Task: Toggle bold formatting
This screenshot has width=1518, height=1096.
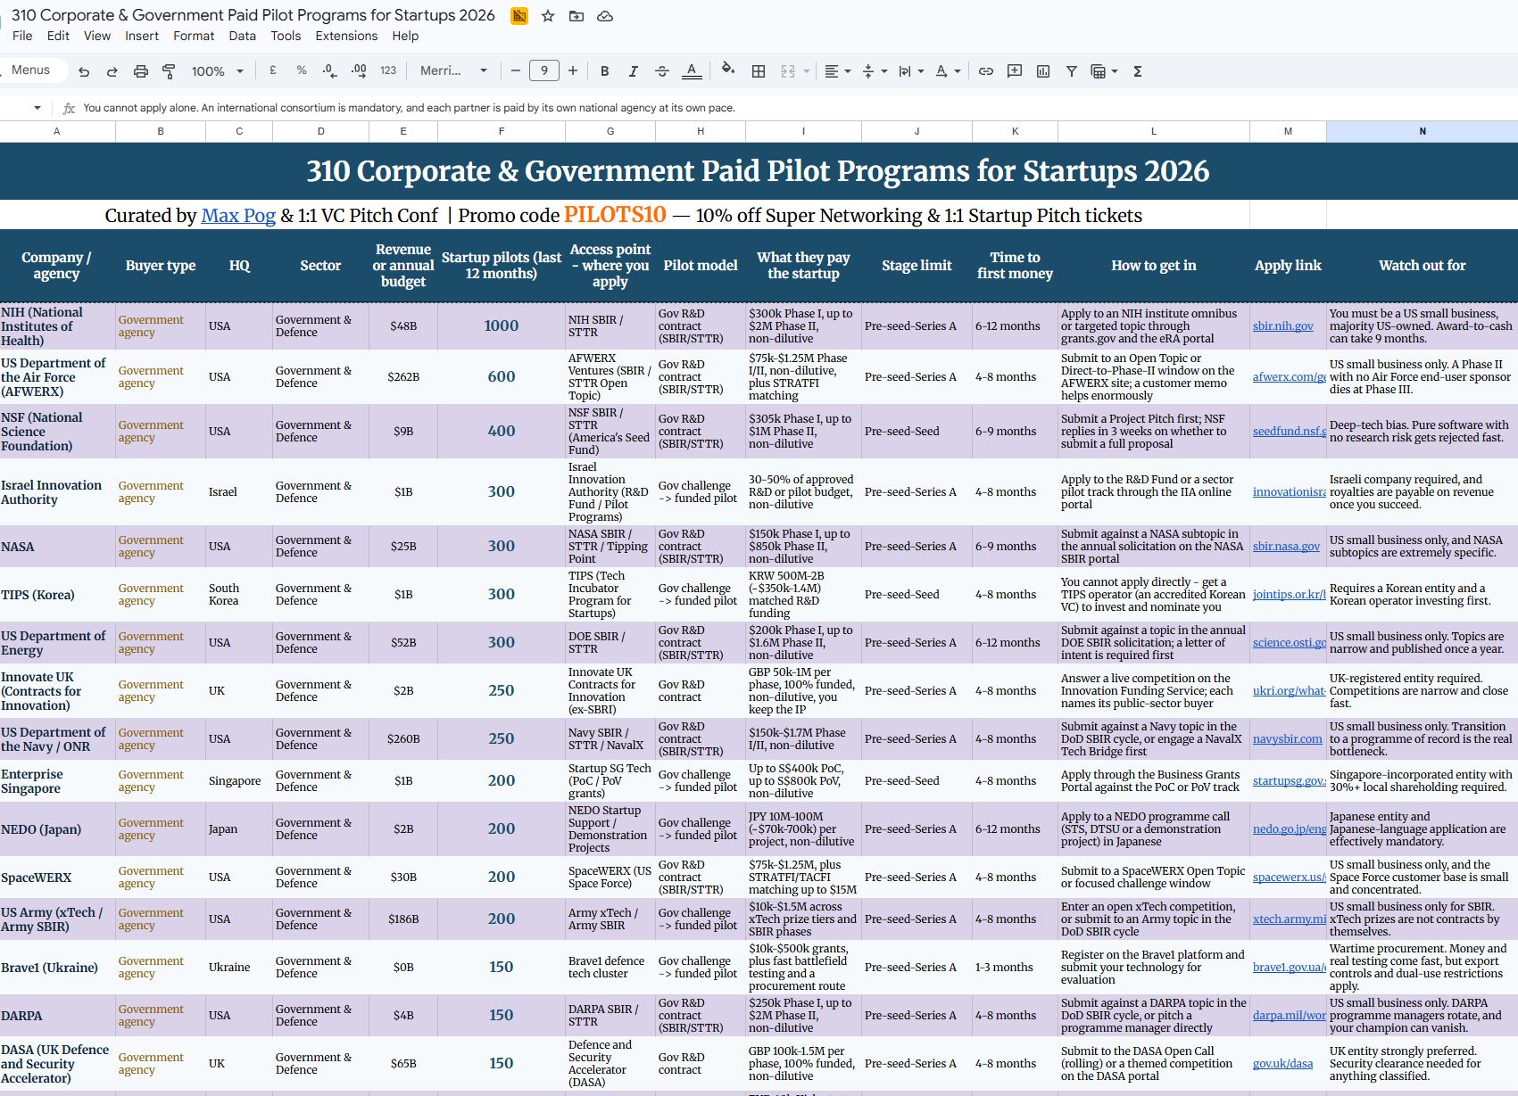Action: pos(605,71)
